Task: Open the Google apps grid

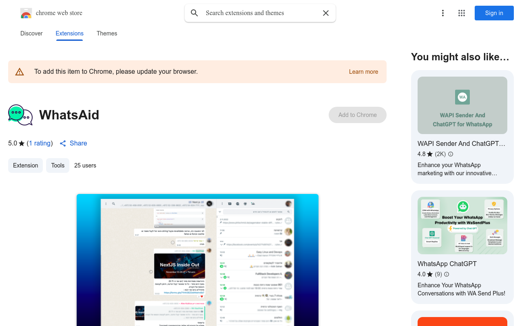Action: click(x=462, y=13)
